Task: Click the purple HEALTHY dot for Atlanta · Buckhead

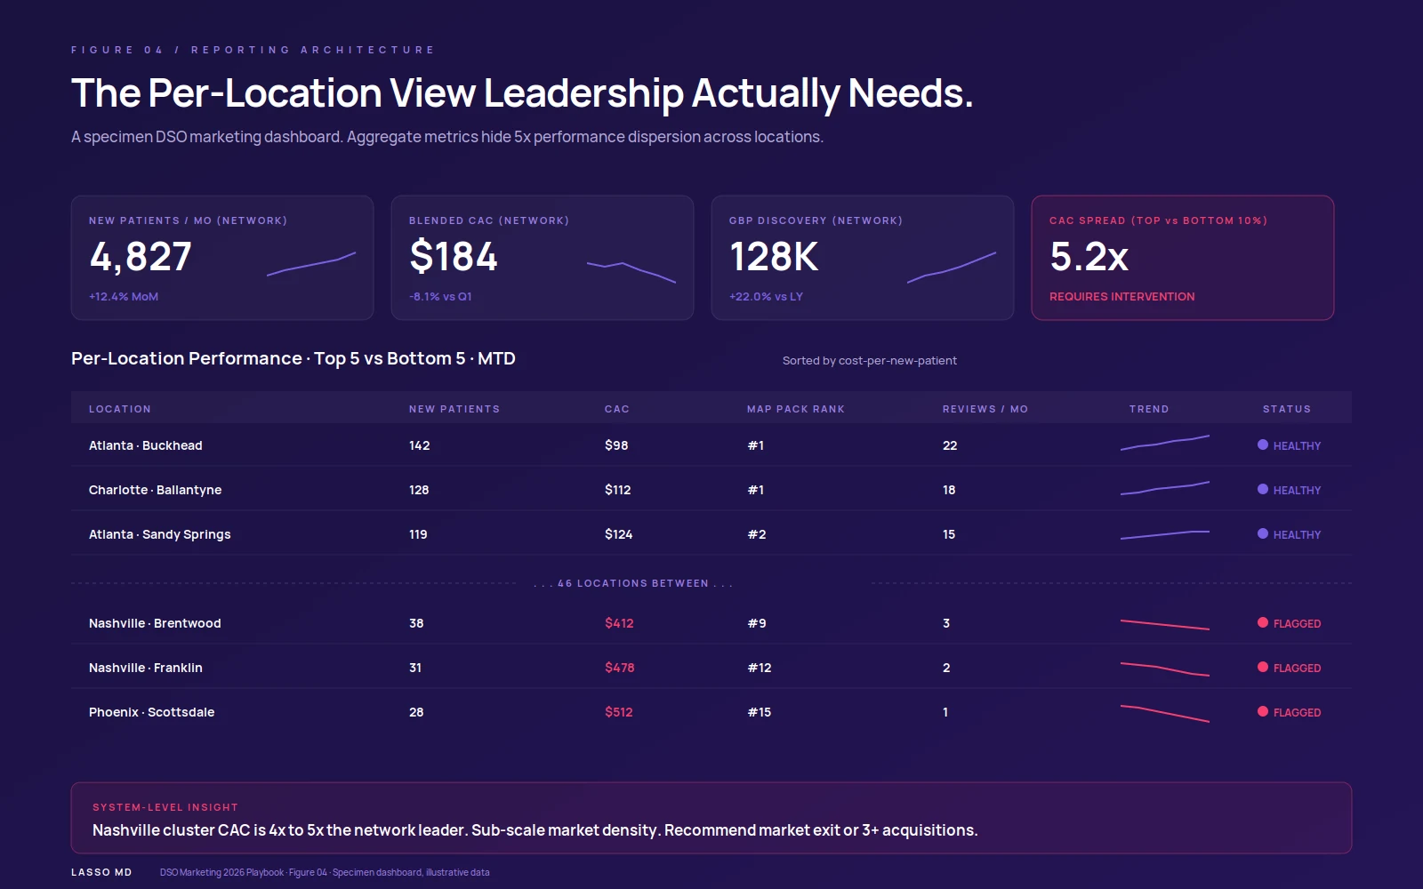Action: pyautogui.click(x=1263, y=444)
